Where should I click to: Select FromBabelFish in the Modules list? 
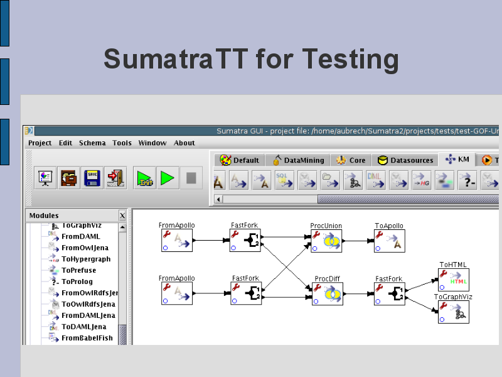[87, 338]
